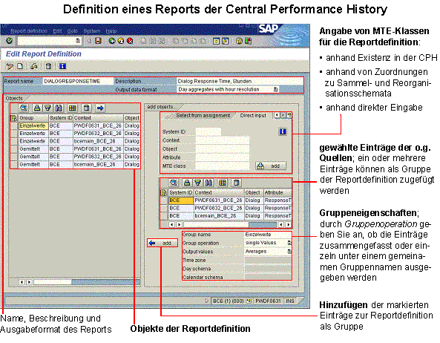Click the Objects table horizontal scrollbar
Image resolution: width=440 pixels, height=343 pixels.
tap(87, 282)
